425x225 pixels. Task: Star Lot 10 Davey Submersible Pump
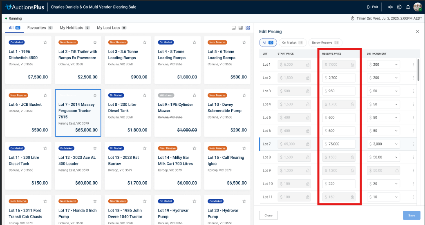click(x=244, y=95)
